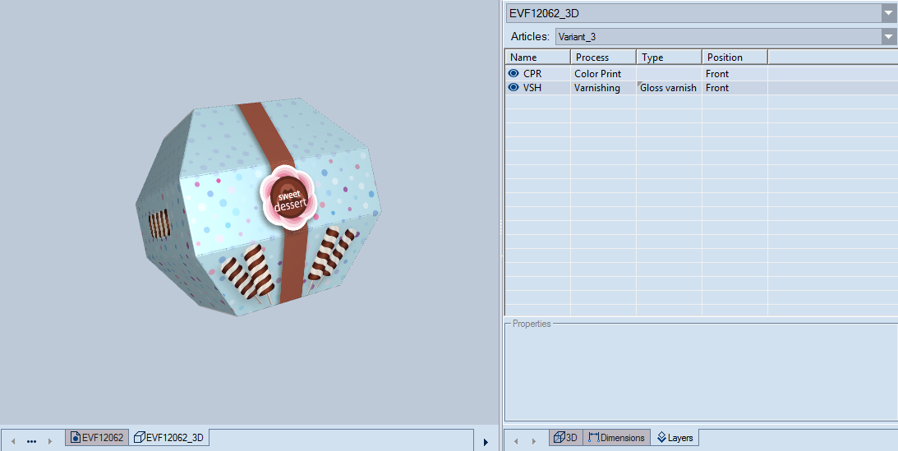Click the drawing tabs scroll-left arrow

[13, 441]
